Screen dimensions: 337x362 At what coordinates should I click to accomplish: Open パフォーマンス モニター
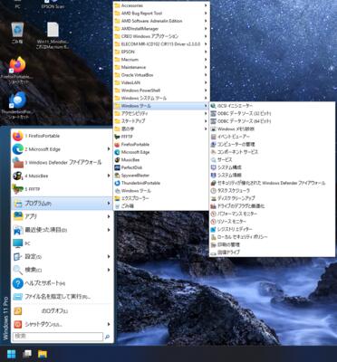click(x=273, y=214)
